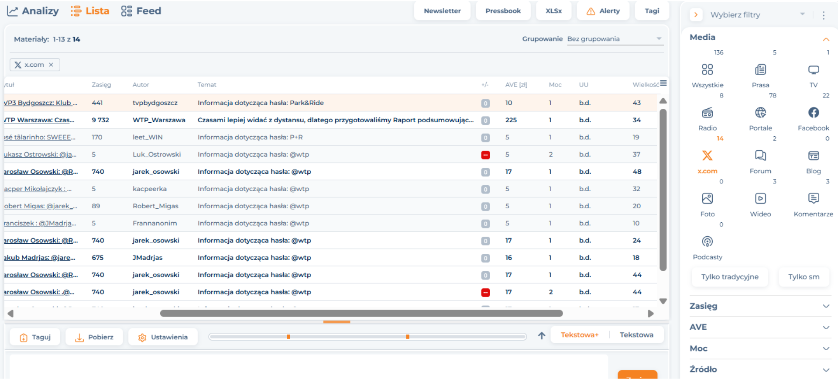Viewport: 838px width, 383px height.
Task: Click the second orange slider handle
Action: coord(408,337)
